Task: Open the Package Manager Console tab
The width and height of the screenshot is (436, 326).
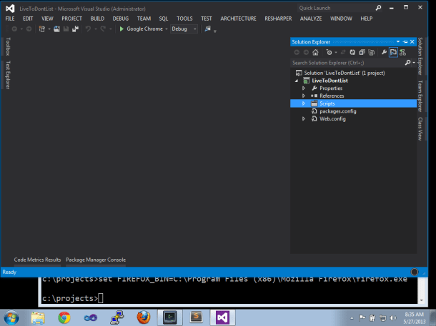Action: (x=96, y=260)
